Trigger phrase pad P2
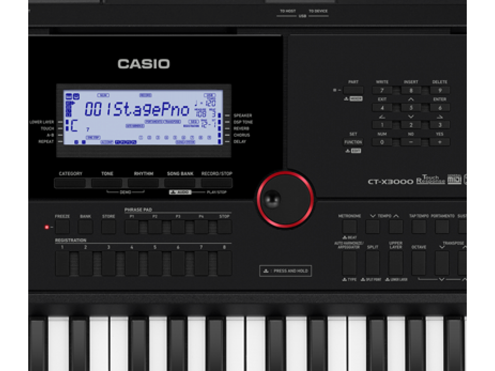 155,227
